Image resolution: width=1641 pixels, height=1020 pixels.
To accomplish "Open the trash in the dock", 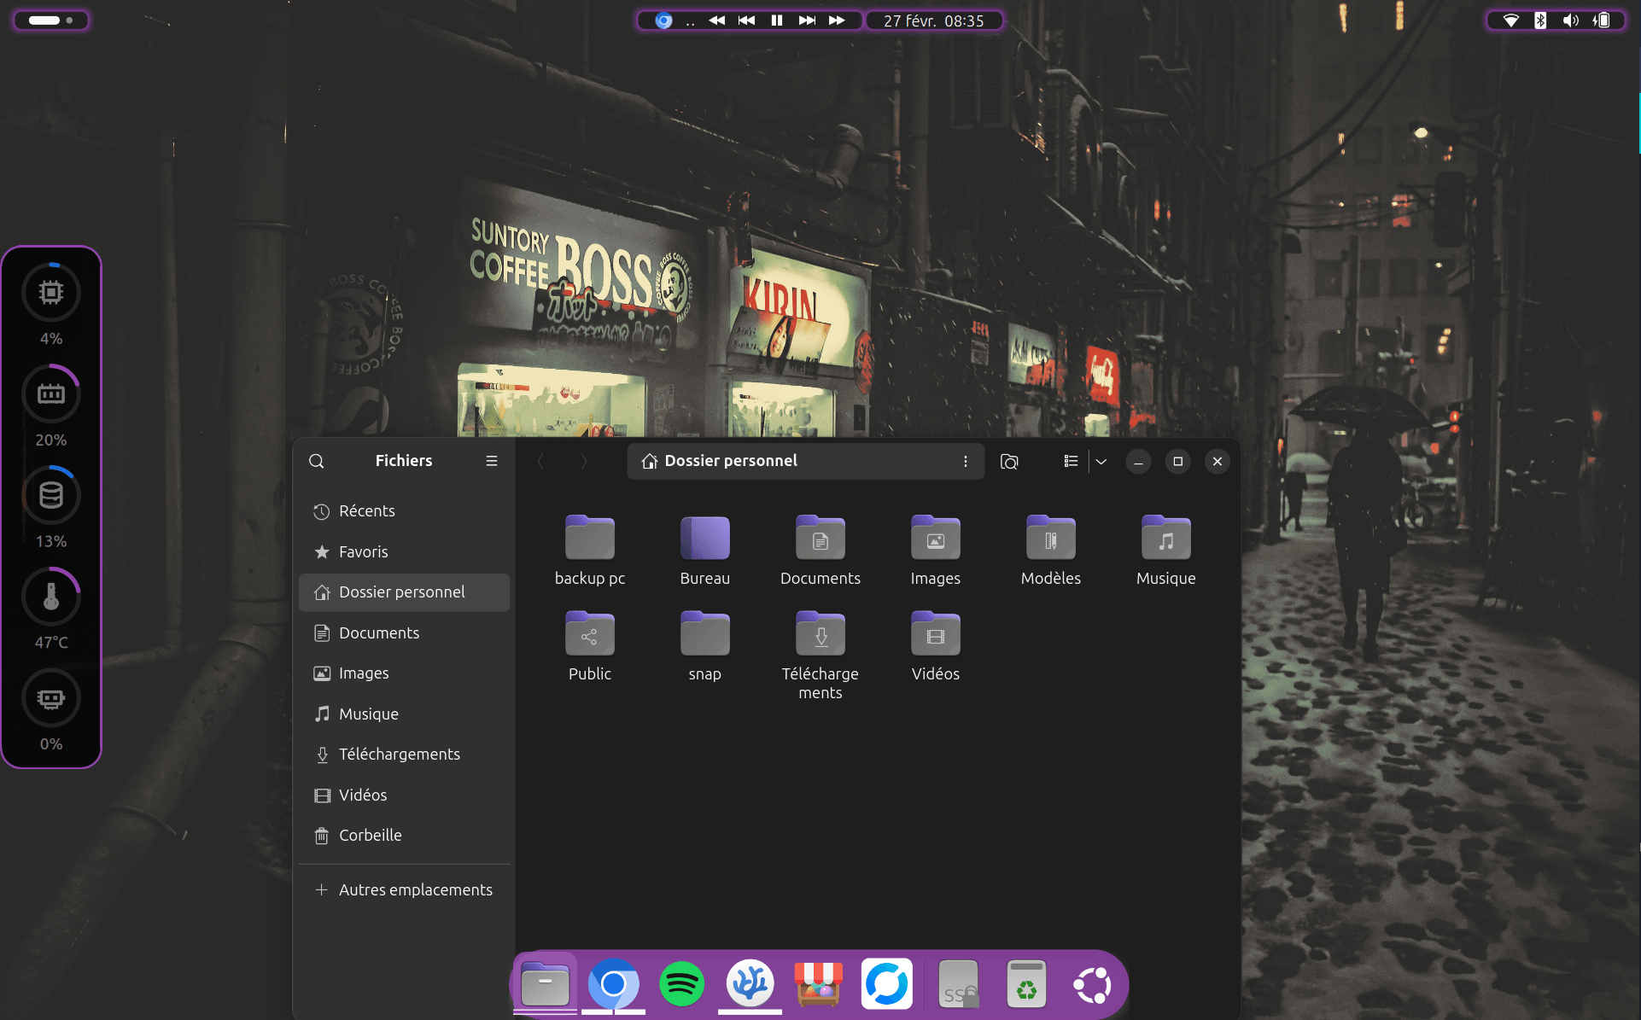I will [1026, 984].
